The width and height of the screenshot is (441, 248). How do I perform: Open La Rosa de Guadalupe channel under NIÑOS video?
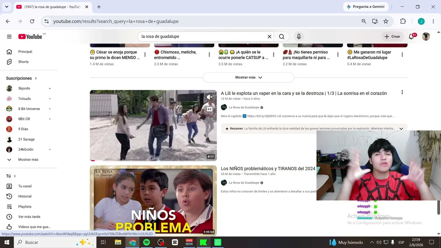pos(244,183)
